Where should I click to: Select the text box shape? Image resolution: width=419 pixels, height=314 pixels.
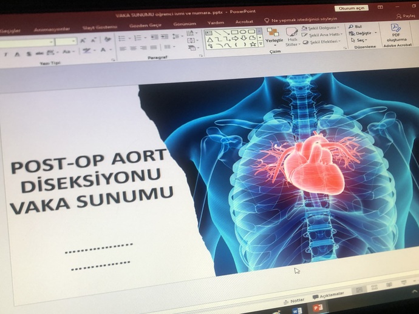coord(209,33)
